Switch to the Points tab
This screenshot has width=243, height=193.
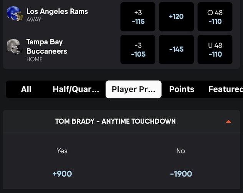182,89
